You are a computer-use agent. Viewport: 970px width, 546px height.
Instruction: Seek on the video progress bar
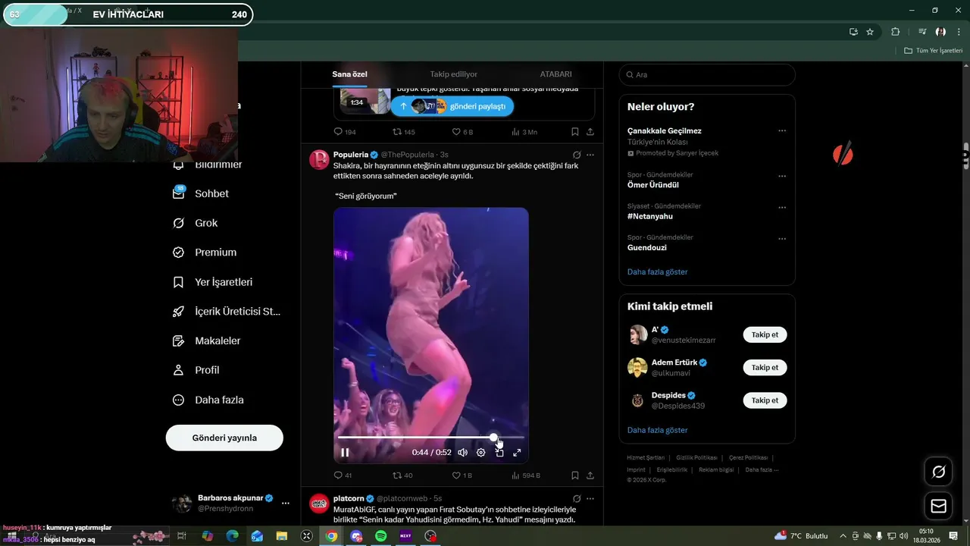(430, 438)
